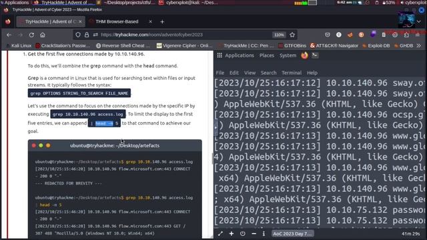This screenshot has height=240, width=427.
Task: Open the GTFOBins bookmark
Action: tap(292, 45)
